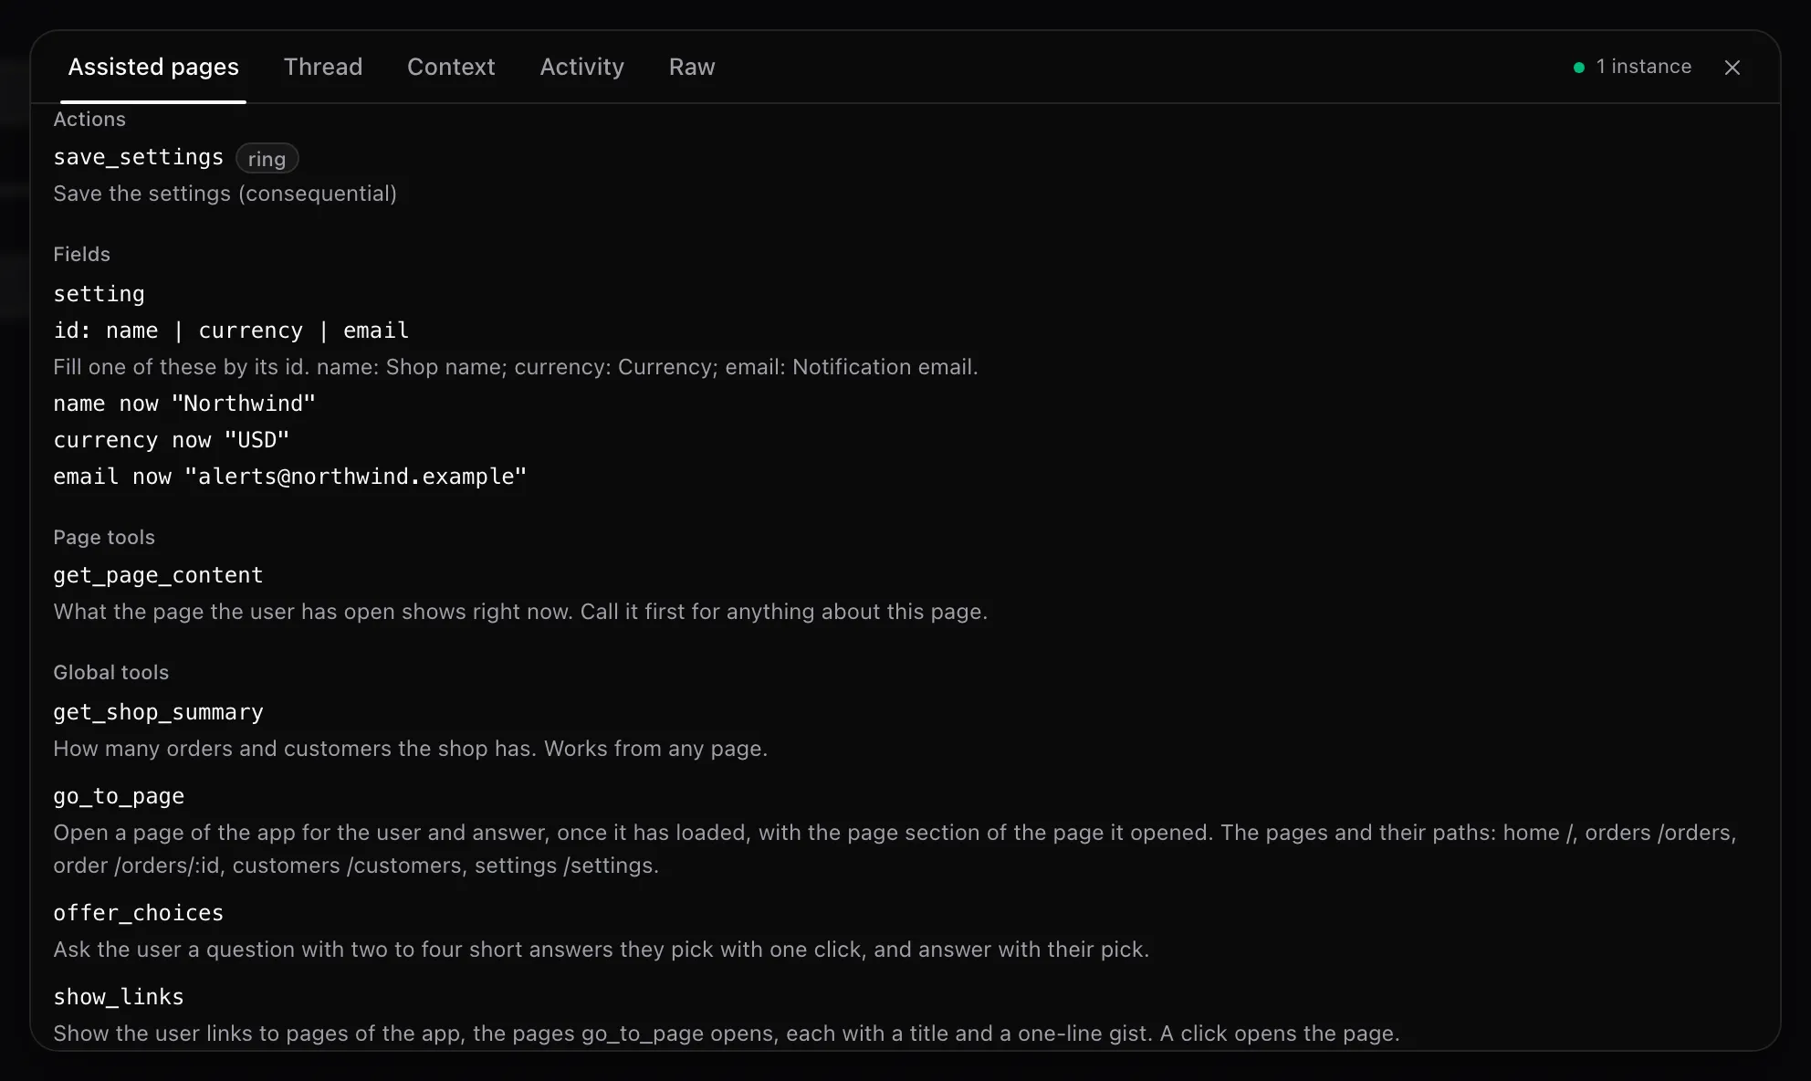
Task: Select the Assisted pages tab
Action: pyautogui.click(x=153, y=67)
